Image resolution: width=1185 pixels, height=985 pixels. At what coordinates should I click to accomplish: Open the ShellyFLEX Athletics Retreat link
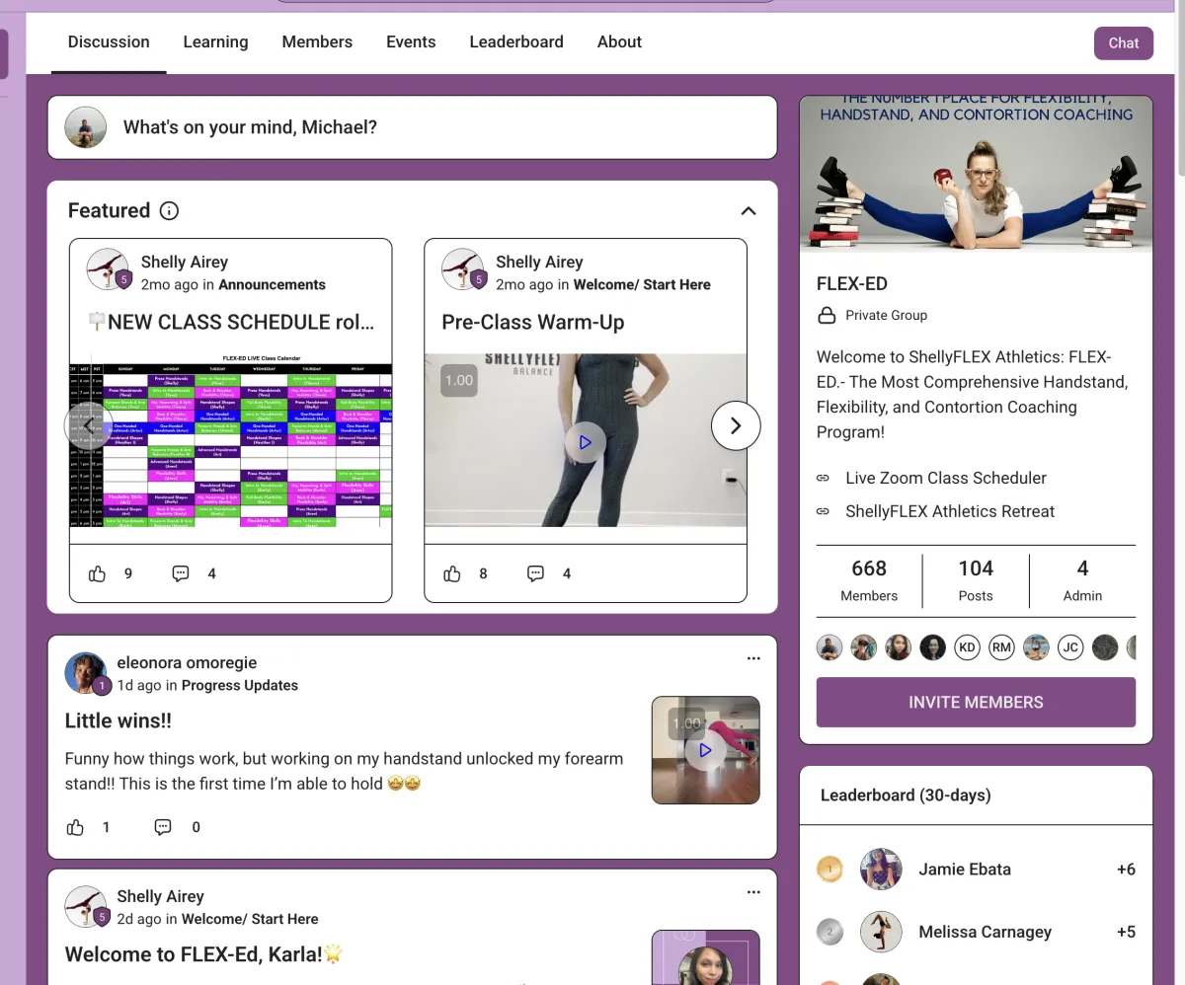[x=949, y=511]
